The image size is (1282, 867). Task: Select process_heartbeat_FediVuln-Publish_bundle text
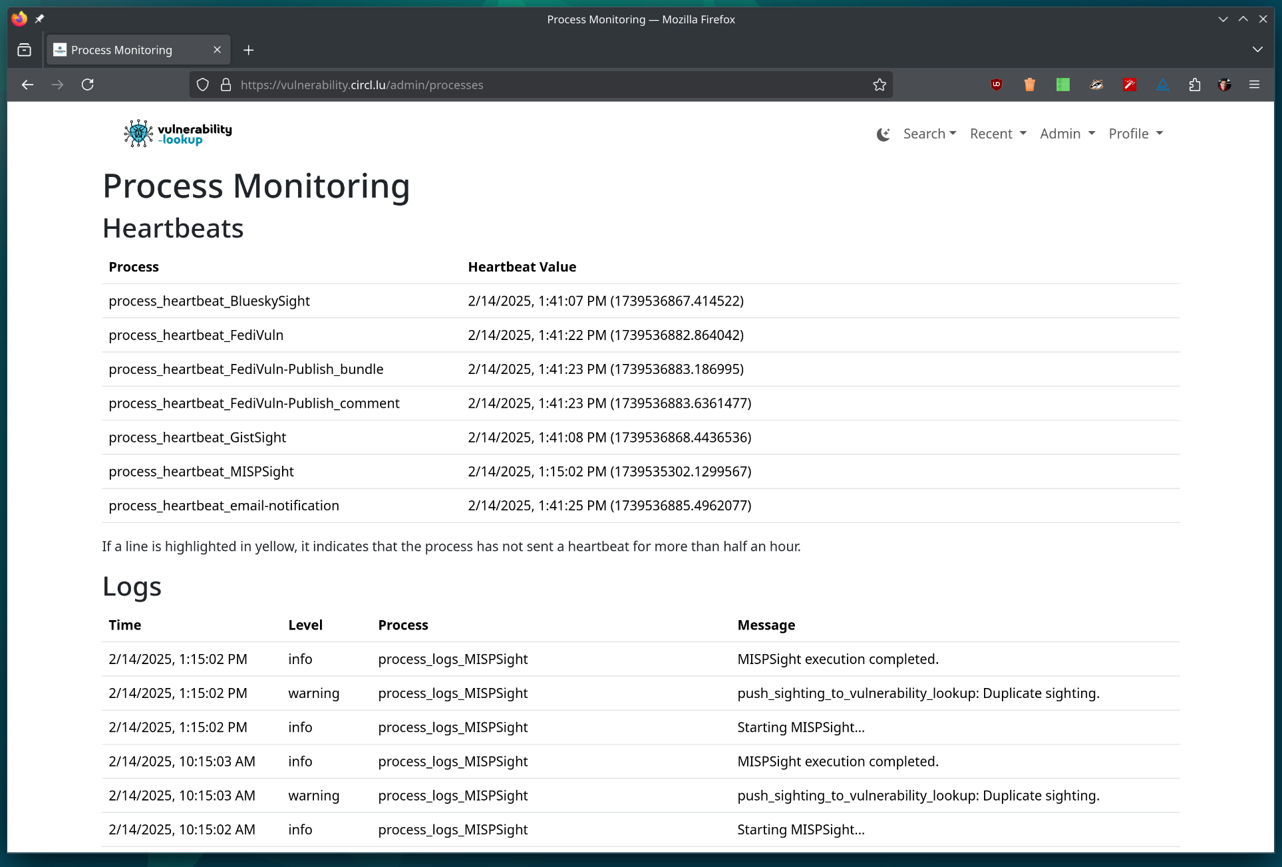pos(245,369)
